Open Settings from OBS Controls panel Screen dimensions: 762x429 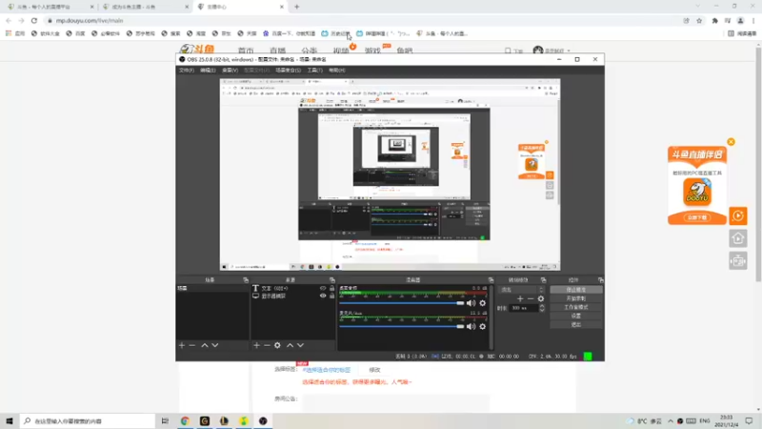tap(576, 316)
